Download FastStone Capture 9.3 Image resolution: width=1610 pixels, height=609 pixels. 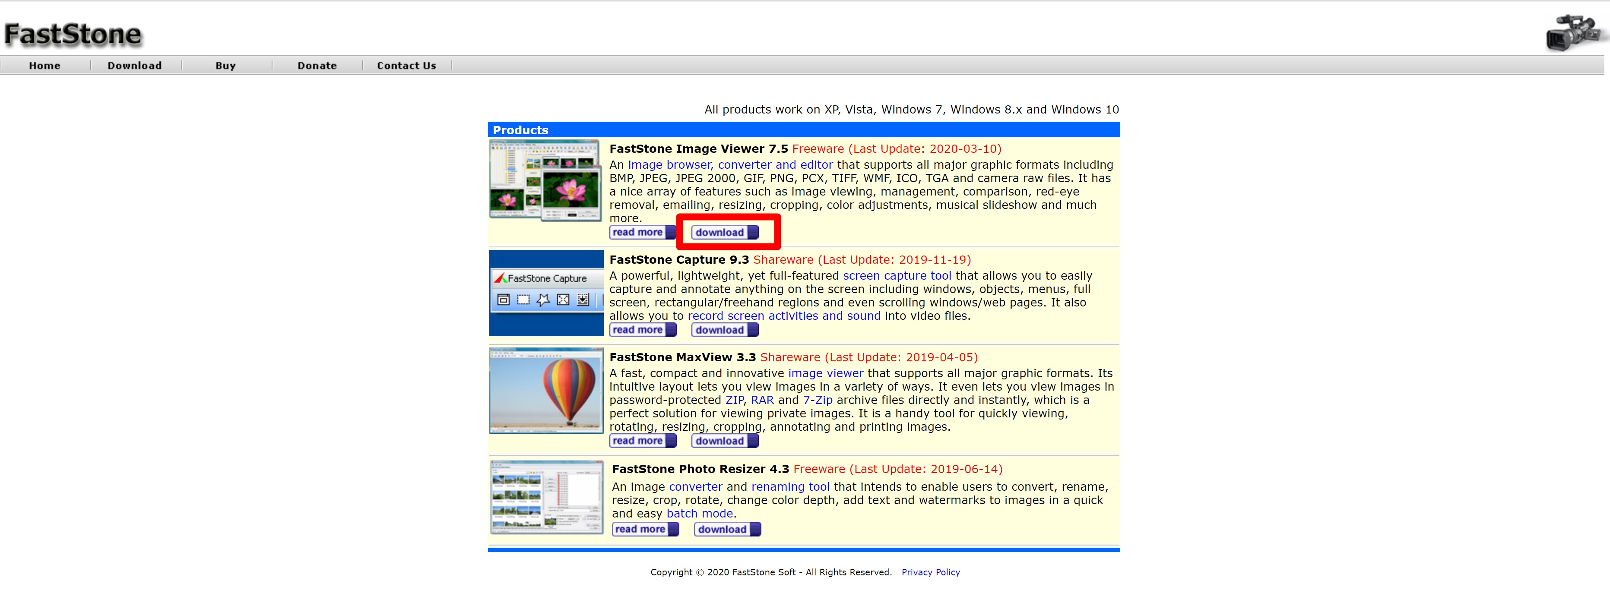[724, 330]
